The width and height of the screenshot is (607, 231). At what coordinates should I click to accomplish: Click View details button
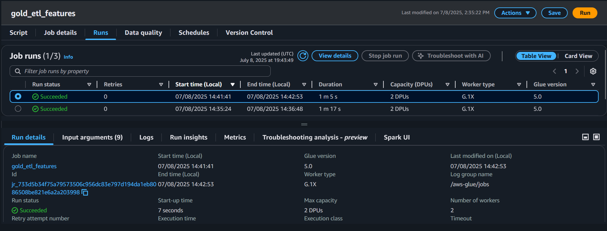coord(335,56)
